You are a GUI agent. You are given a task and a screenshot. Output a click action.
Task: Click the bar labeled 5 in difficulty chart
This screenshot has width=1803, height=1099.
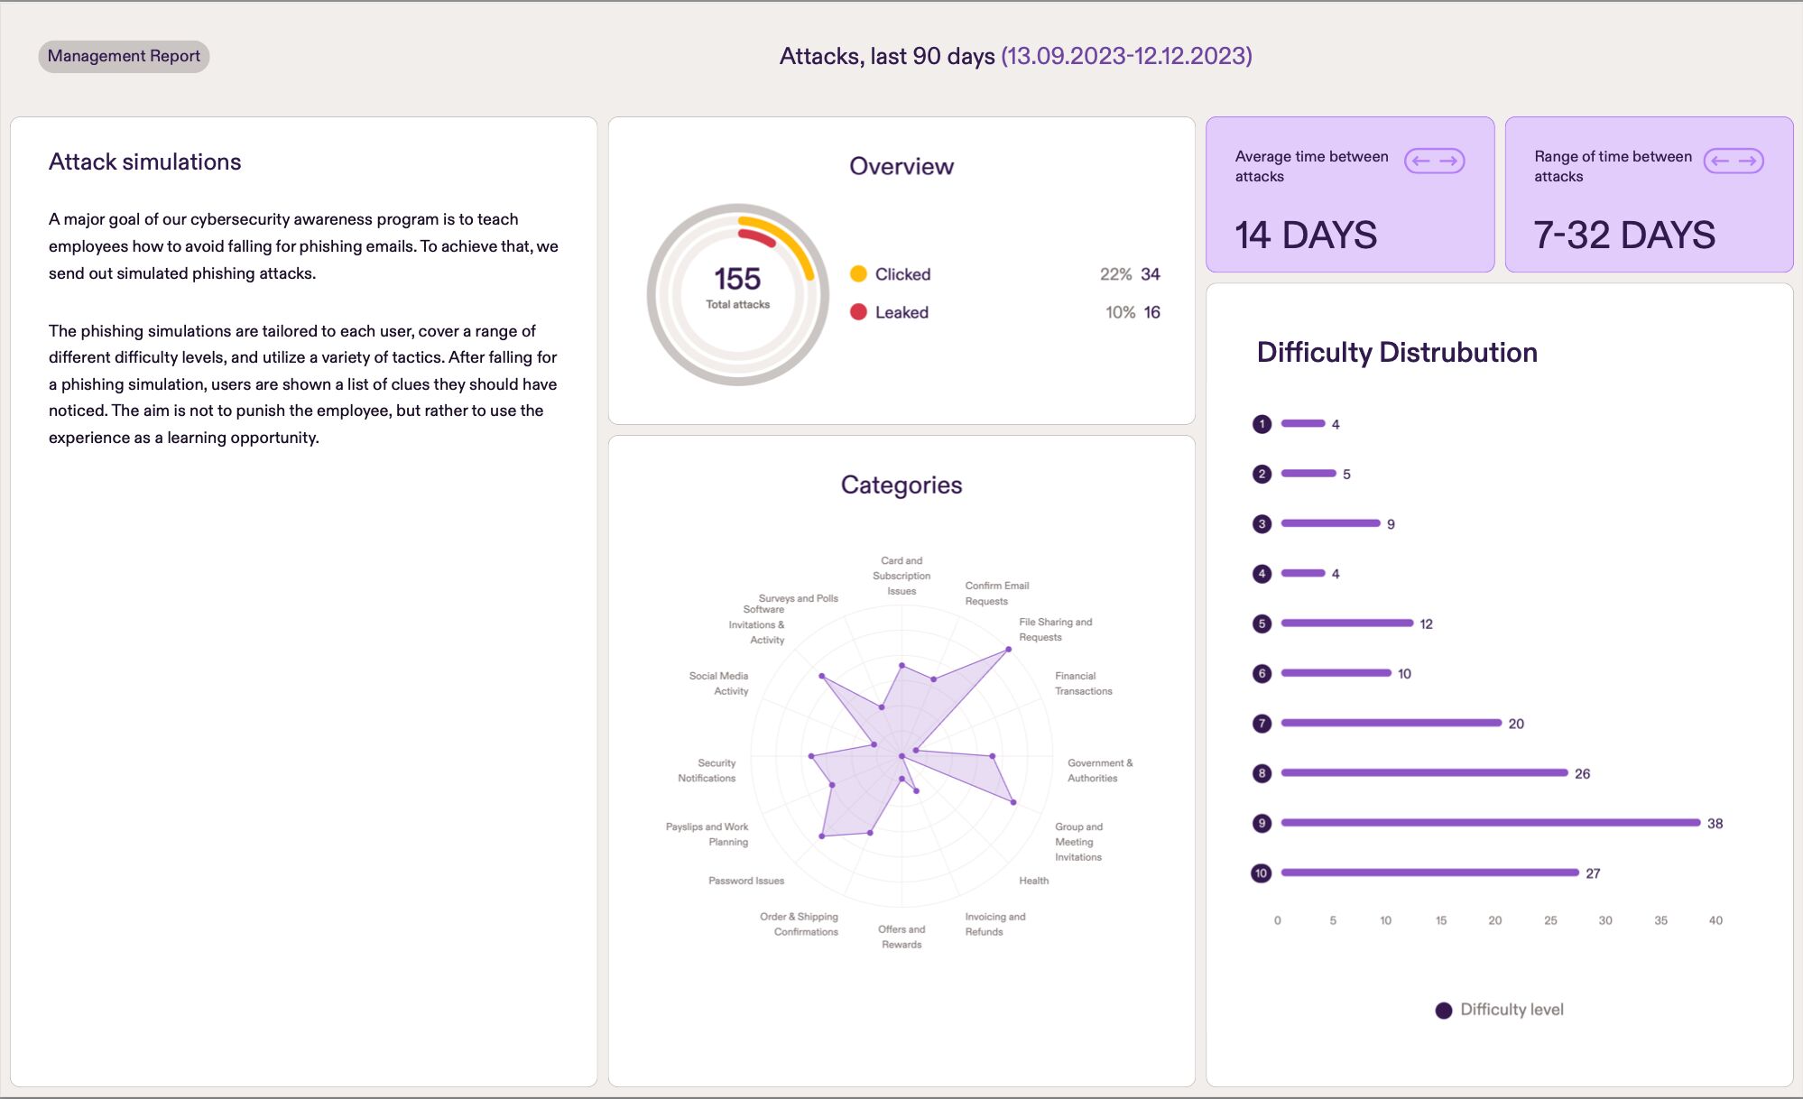pyautogui.click(x=1308, y=473)
